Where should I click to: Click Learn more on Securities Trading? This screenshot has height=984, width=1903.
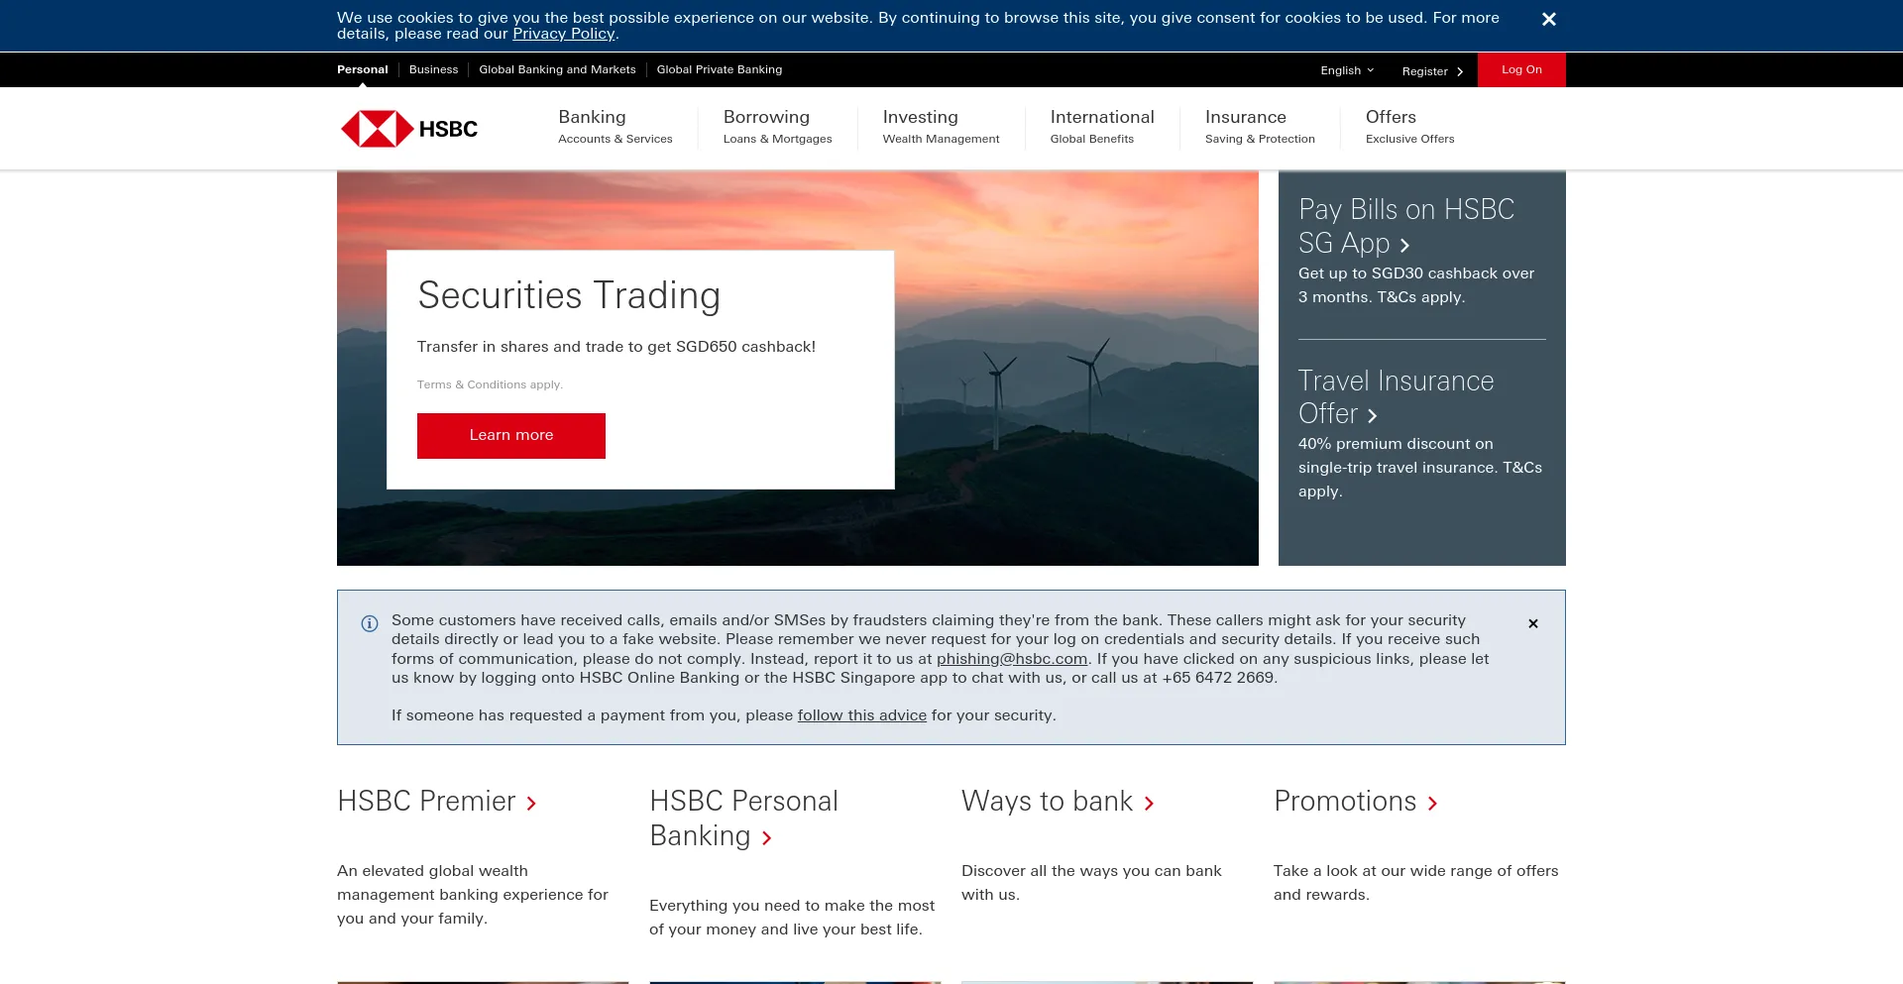tap(510, 435)
